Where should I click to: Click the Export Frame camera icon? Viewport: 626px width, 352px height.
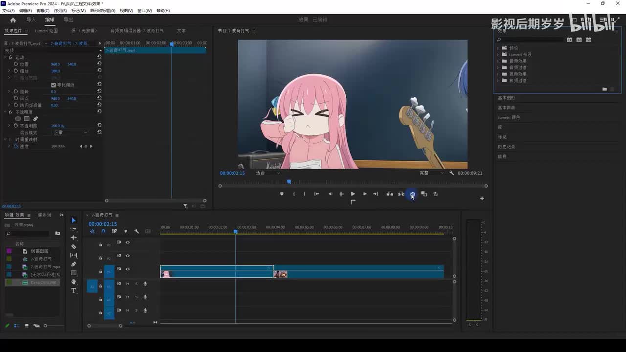coord(412,194)
